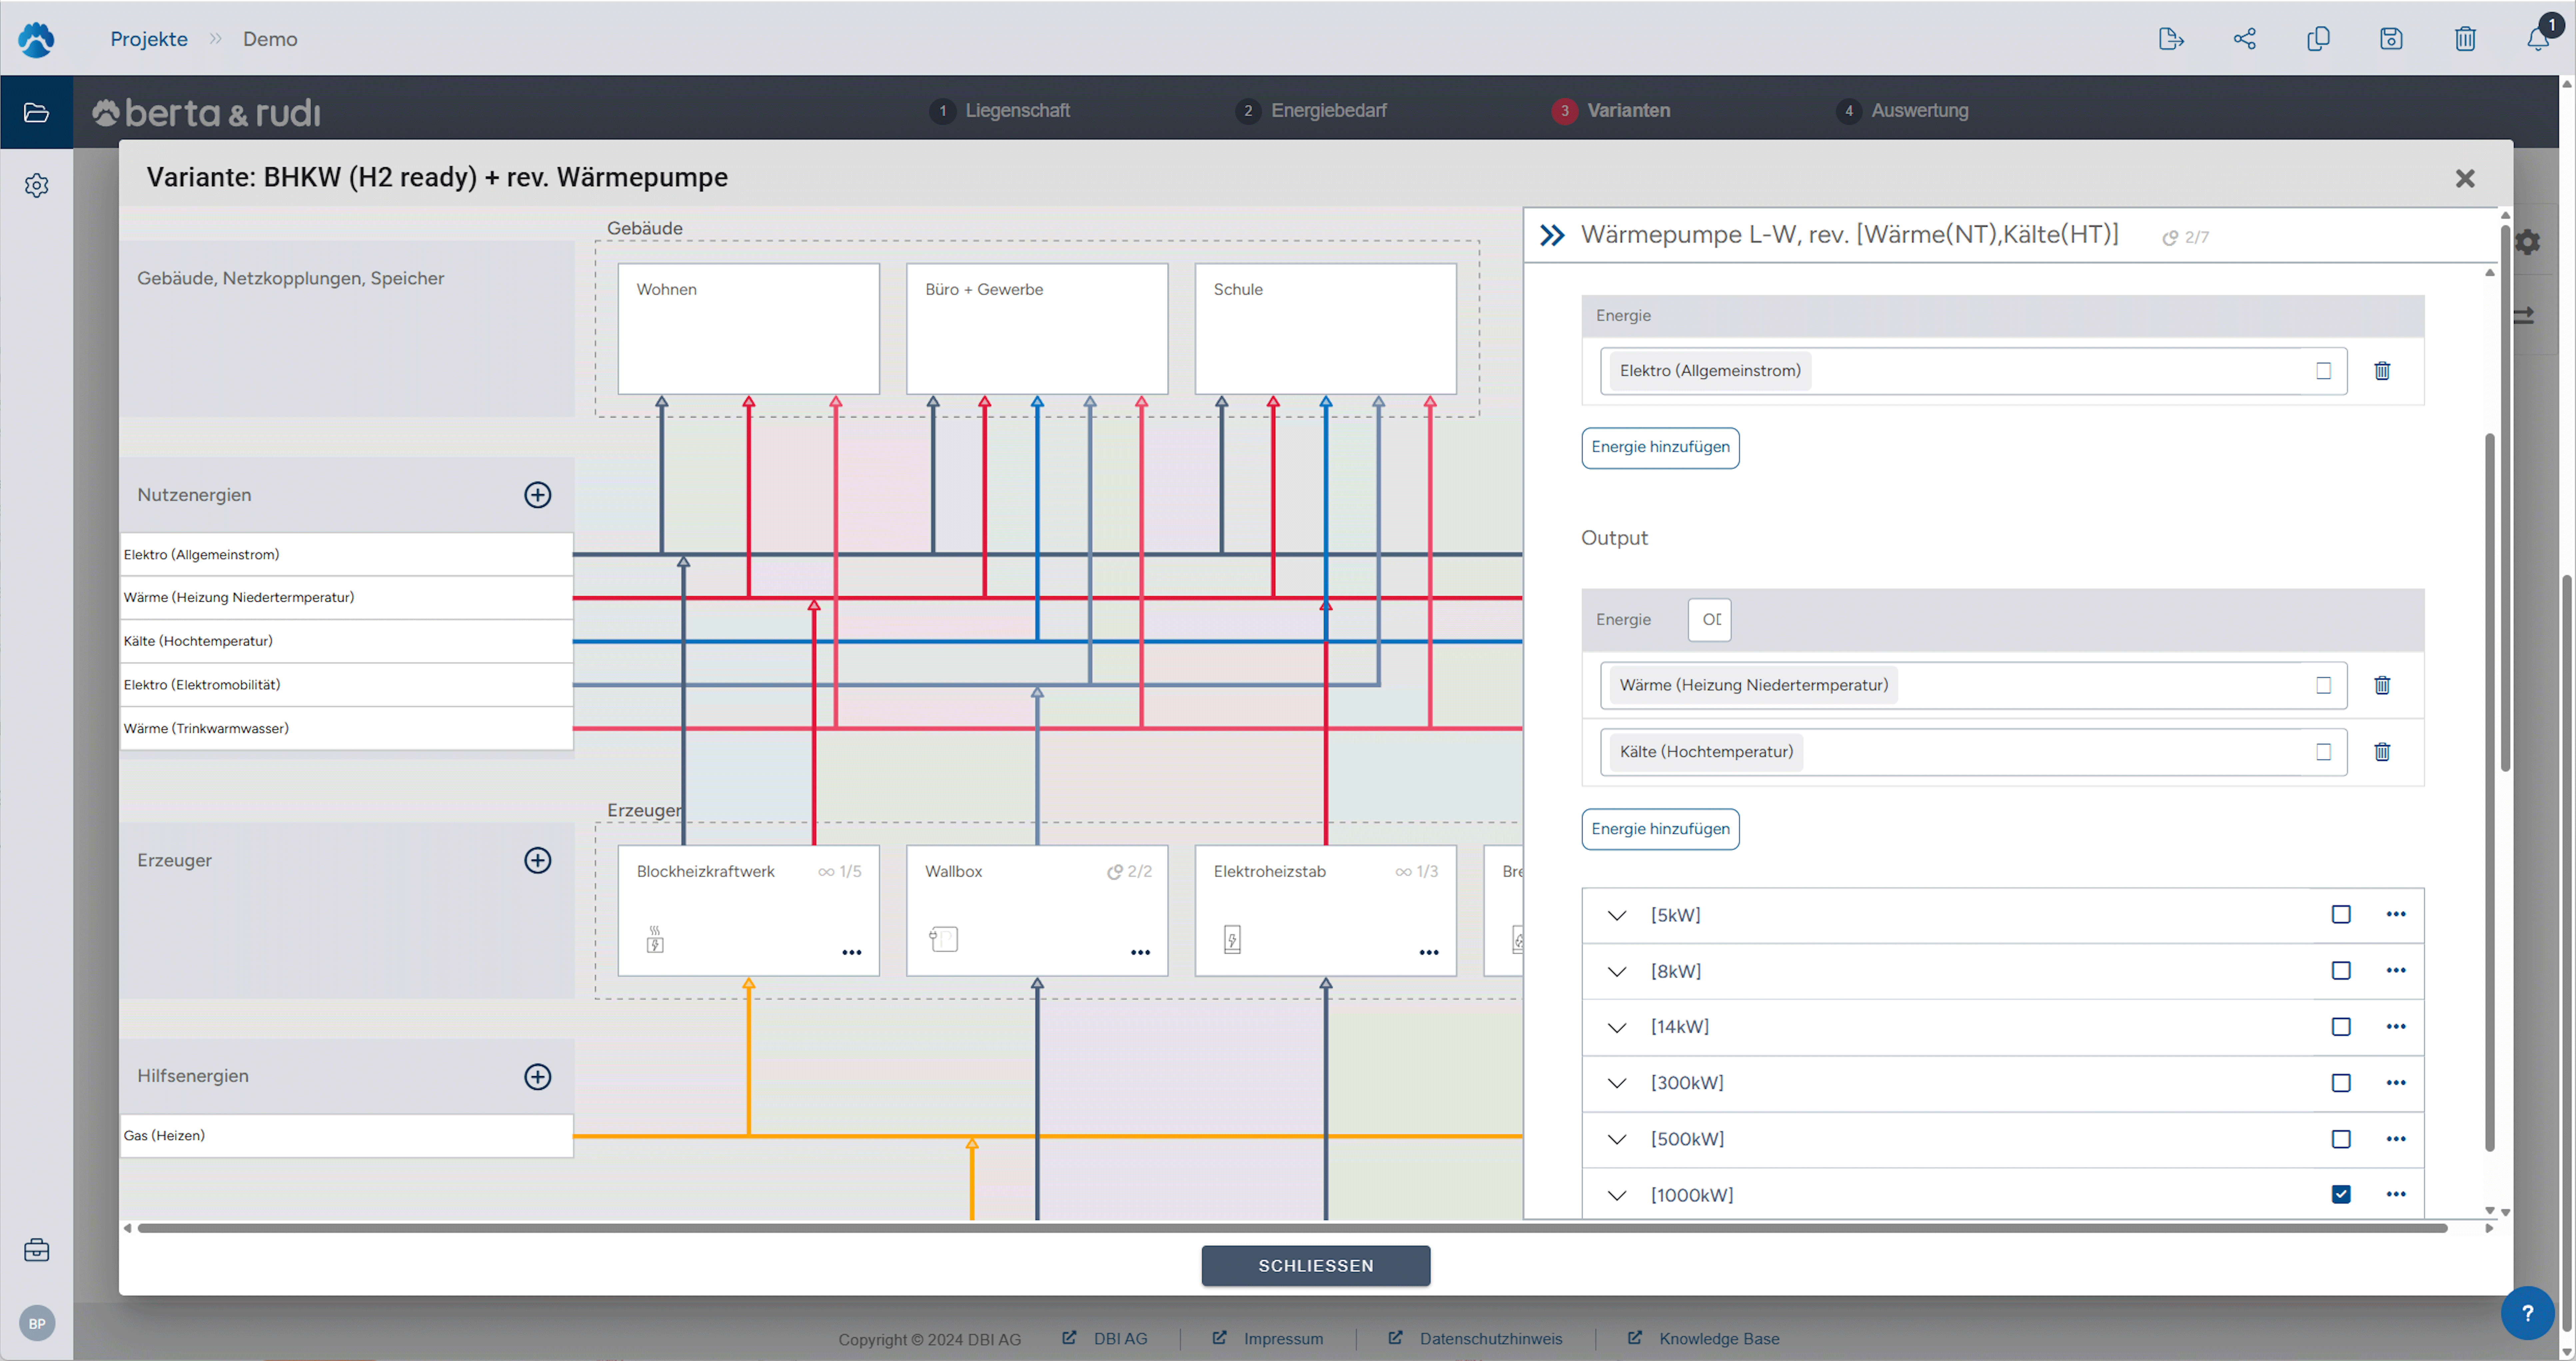Go to step 2 Energiebedarf
Viewport: 2576px width, 1361px height.
[1311, 111]
